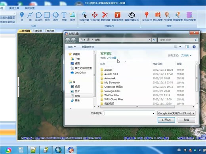Open the 查看属性表 attribute table tool
Screen dimensions: 206x154
coord(117,17)
